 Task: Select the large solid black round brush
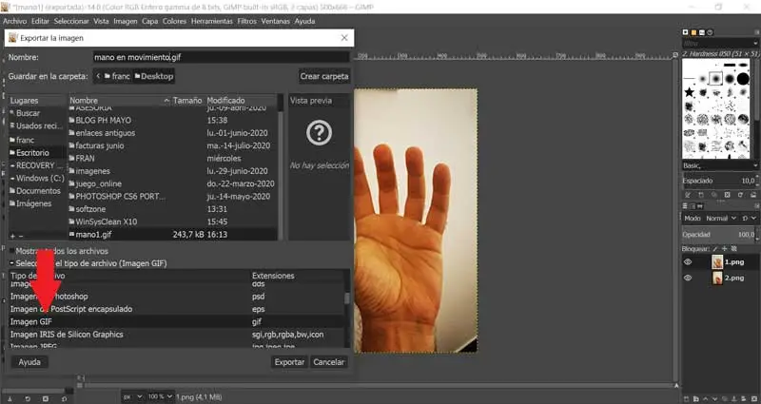pos(744,79)
